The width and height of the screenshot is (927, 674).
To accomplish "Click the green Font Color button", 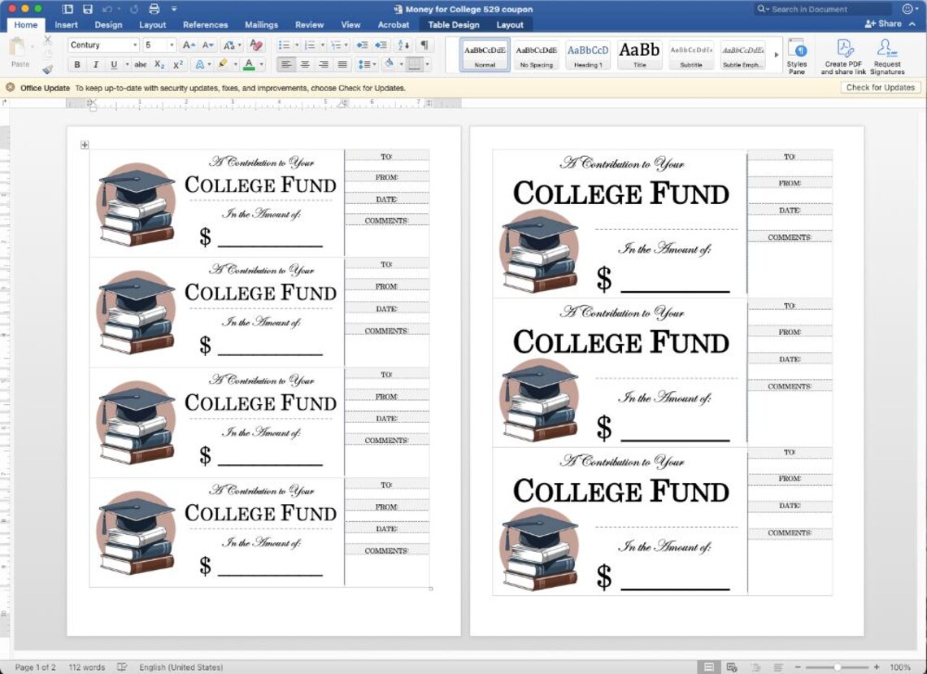I will 249,64.
